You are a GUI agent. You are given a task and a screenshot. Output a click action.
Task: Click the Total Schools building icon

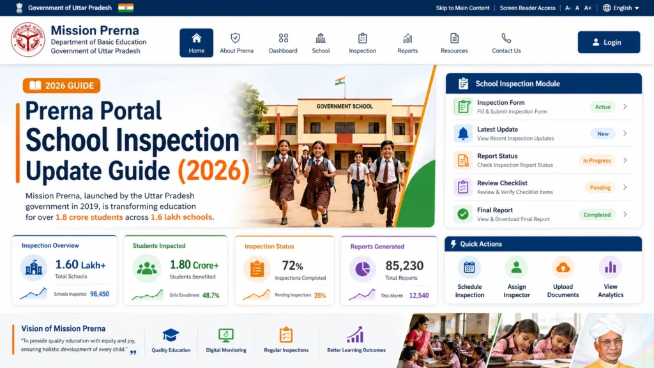point(34,268)
